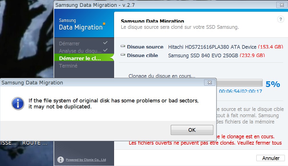Click the checkmark beside Analyse du disque

point(105,50)
